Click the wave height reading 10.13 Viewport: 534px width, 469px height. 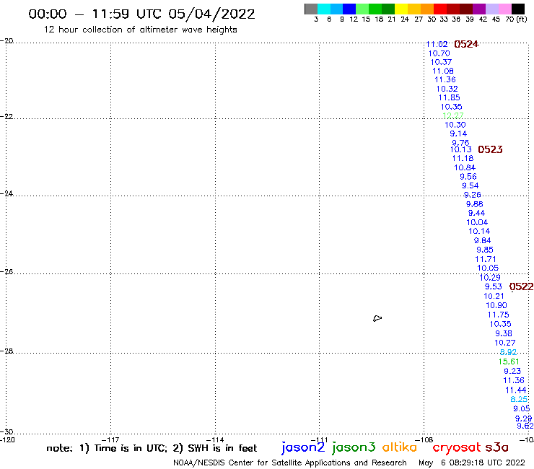tap(461, 149)
